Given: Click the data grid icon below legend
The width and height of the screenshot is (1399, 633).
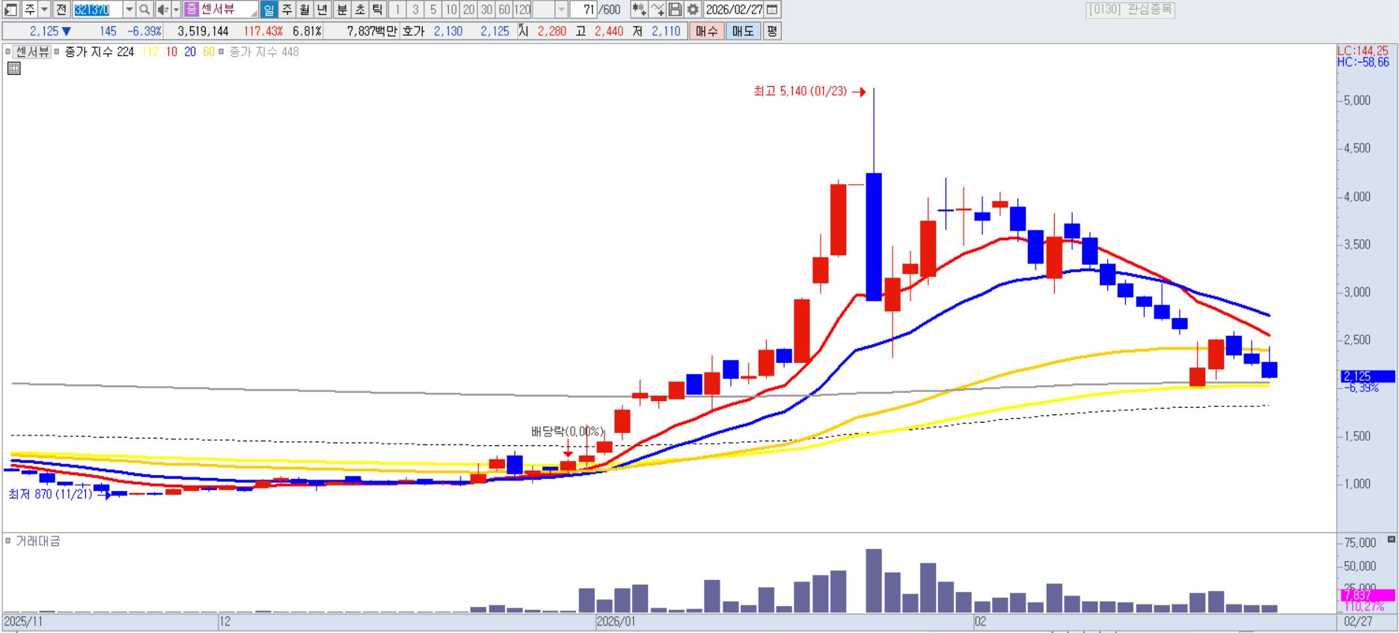Looking at the screenshot, I should coord(13,69).
